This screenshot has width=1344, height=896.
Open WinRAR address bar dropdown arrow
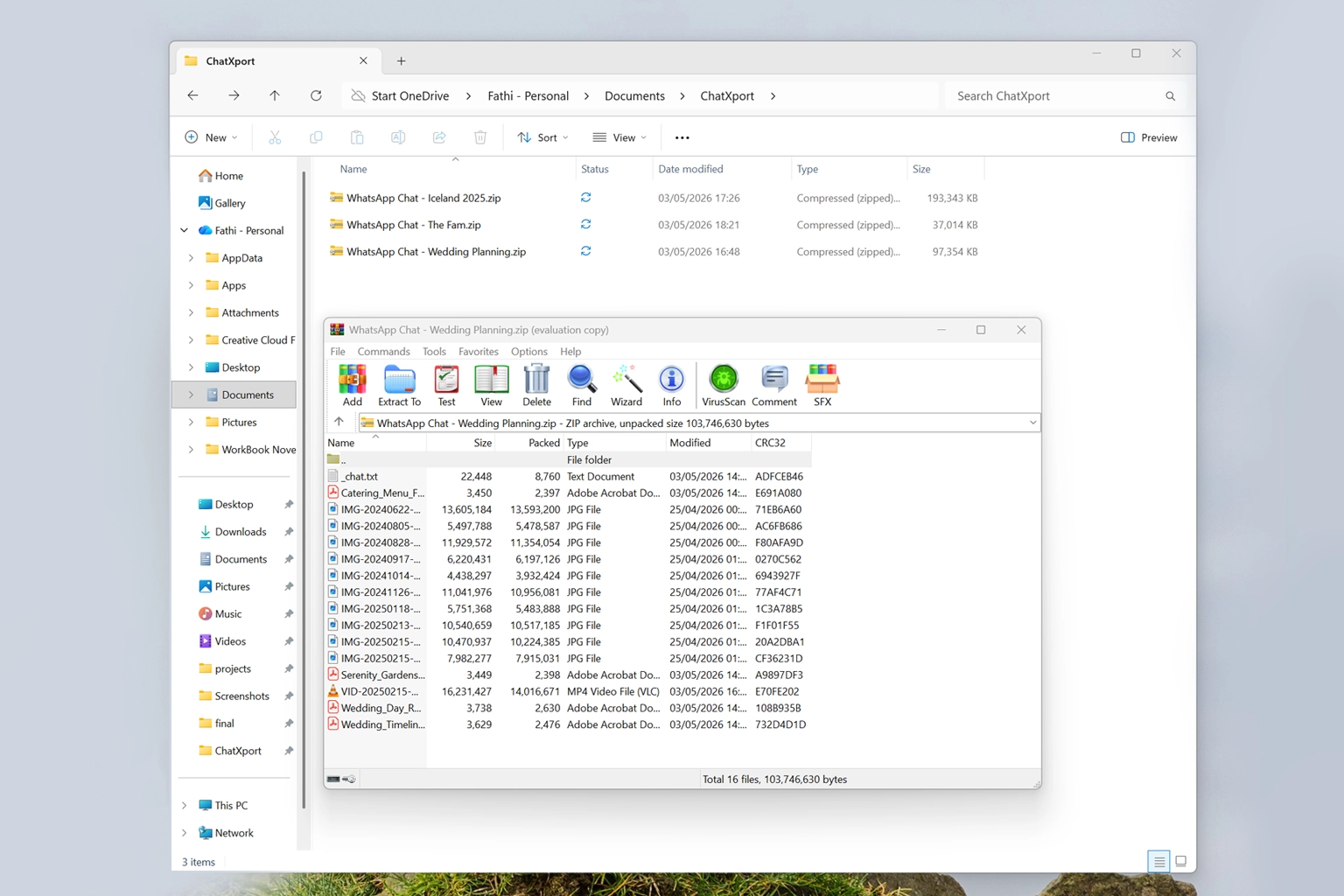point(1032,423)
